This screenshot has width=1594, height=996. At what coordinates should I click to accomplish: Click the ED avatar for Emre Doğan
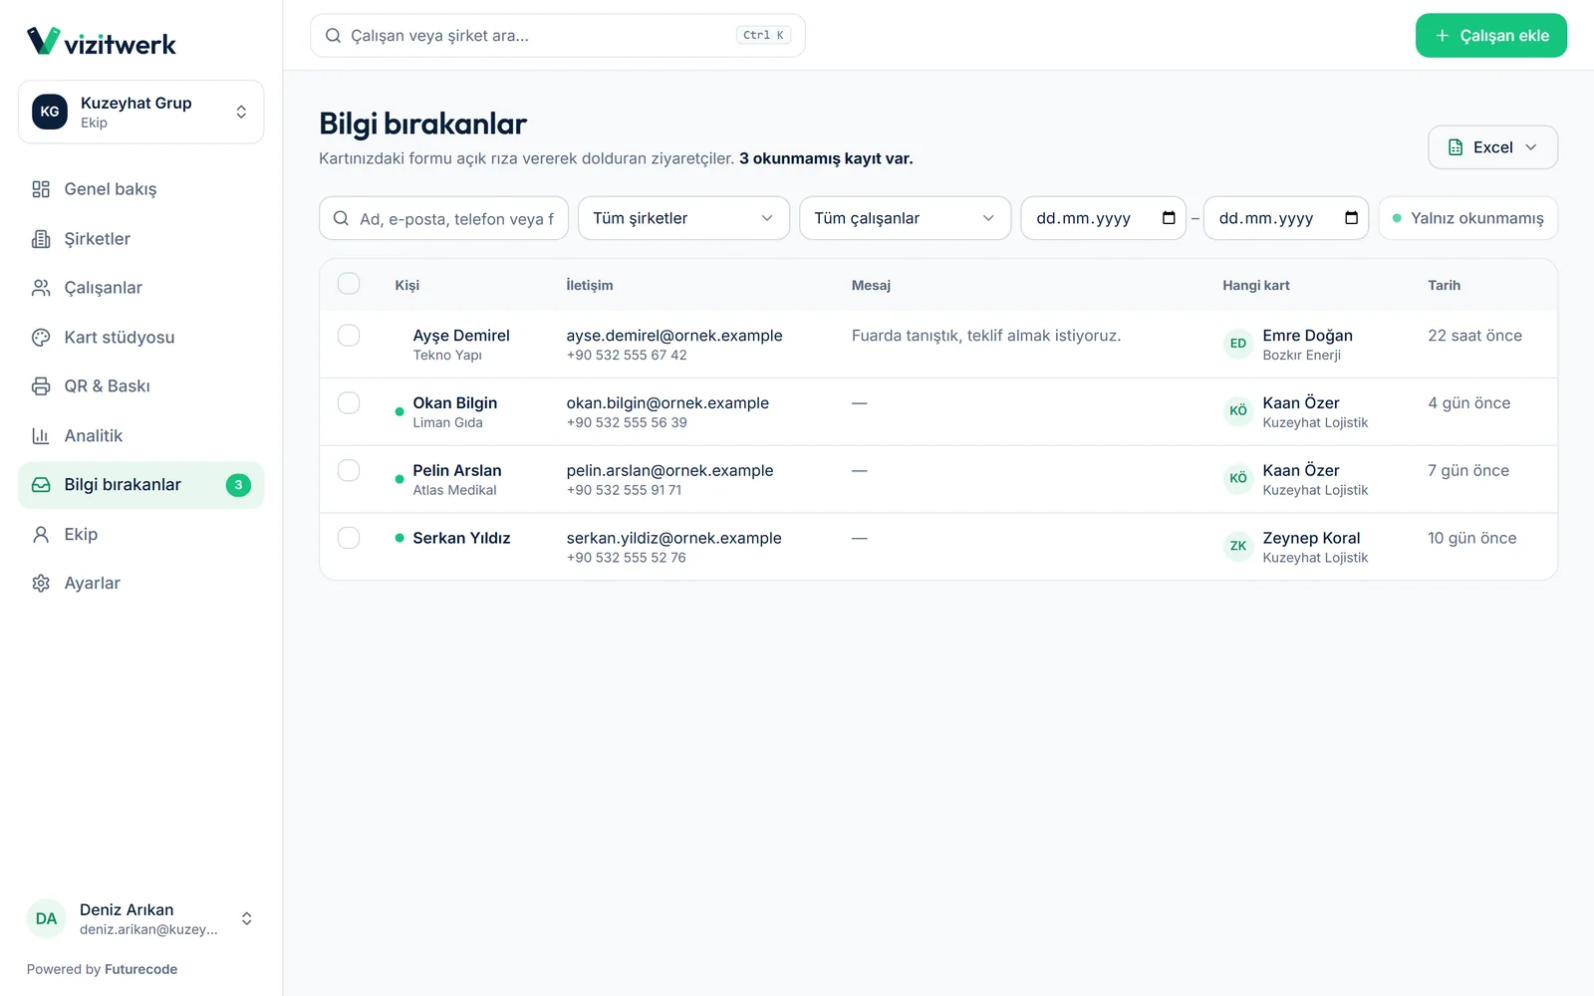(x=1238, y=344)
